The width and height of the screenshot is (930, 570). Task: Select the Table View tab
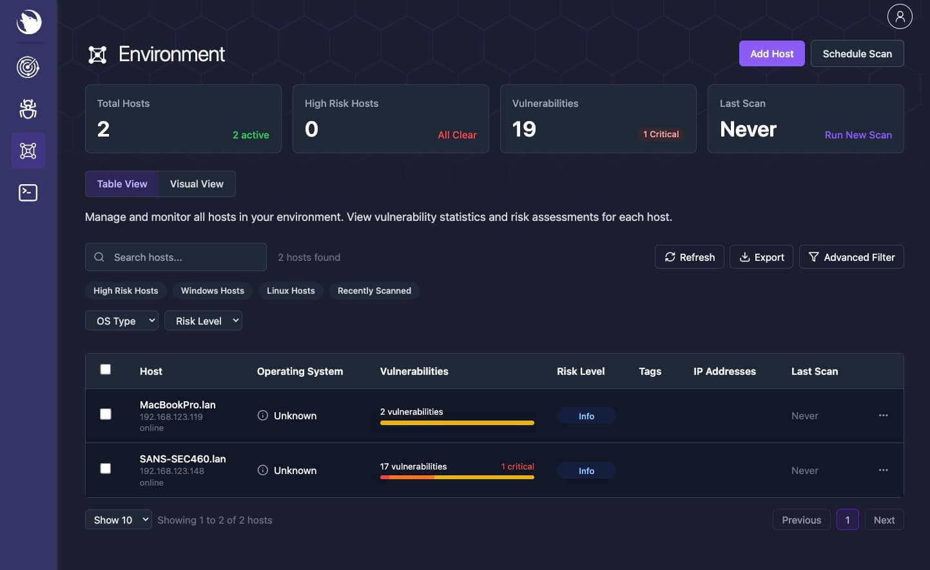[x=121, y=184]
